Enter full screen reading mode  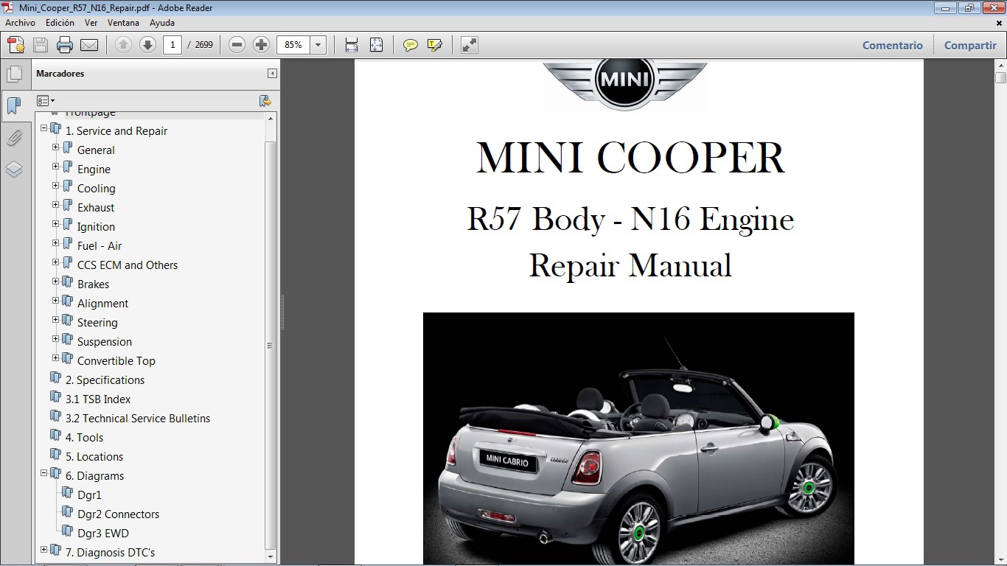coord(468,45)
